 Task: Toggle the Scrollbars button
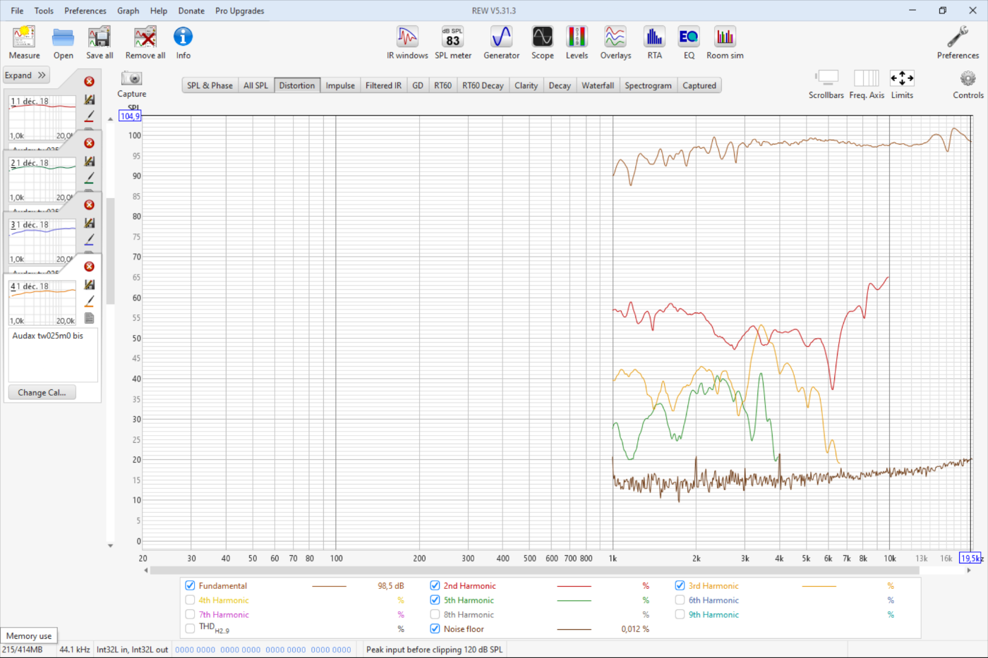coord(826,83)
